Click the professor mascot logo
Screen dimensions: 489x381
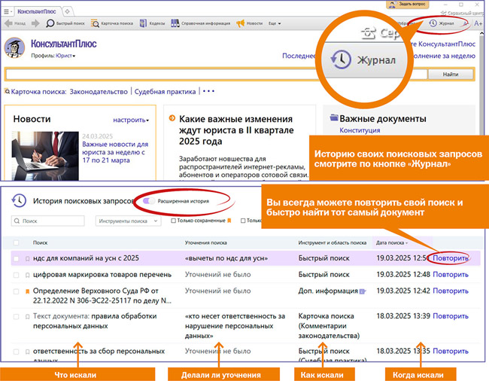tap(14, 47)
